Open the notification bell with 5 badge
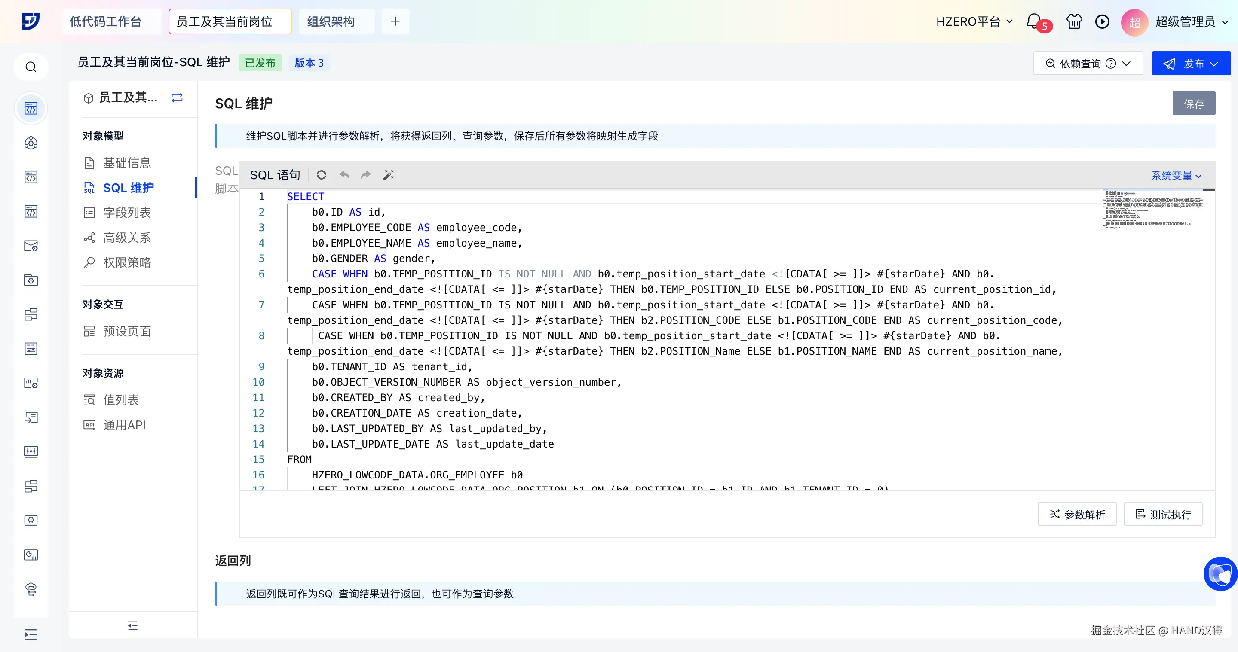 point(1034,21)
